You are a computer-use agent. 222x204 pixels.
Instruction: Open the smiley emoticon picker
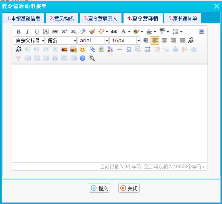(x=82, y=49)
